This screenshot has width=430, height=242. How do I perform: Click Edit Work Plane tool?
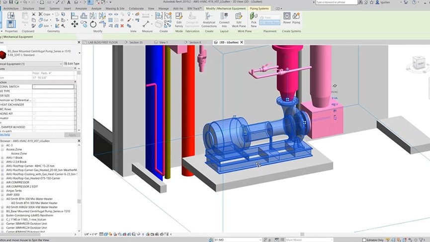(x=239, y=20)
